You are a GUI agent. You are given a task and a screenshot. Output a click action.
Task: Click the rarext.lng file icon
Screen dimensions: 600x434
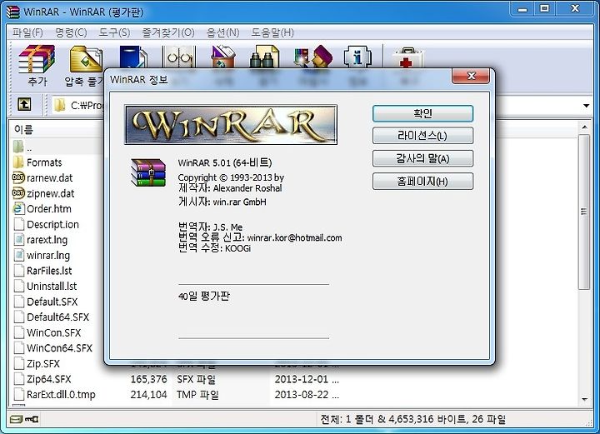pos(18,240)
